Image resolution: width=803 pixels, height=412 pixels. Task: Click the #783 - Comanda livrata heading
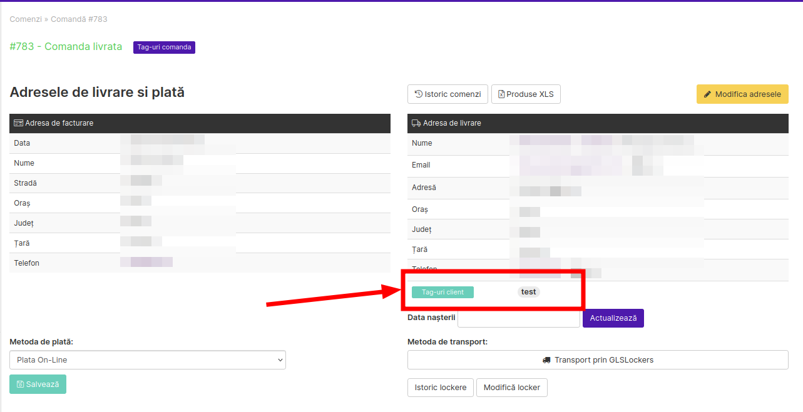pyautogui.click(x=66, y=47)
